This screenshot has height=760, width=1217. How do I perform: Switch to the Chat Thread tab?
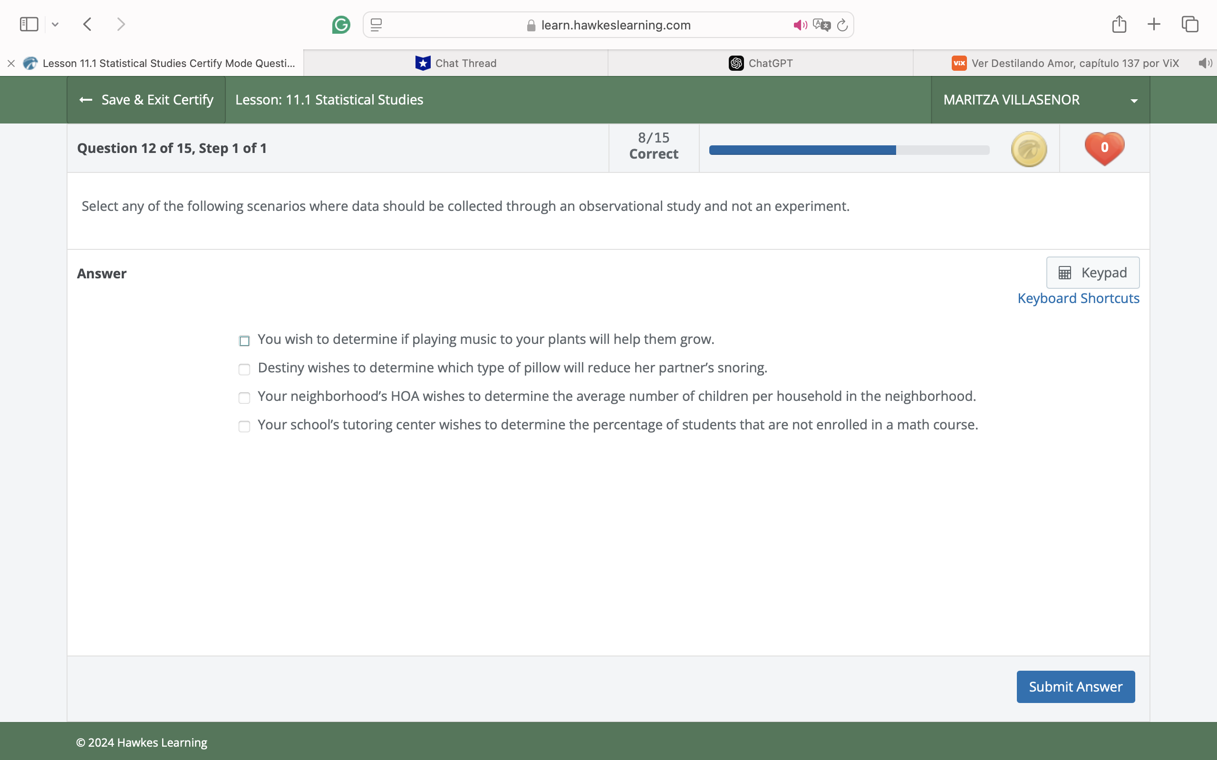point(455,63)
